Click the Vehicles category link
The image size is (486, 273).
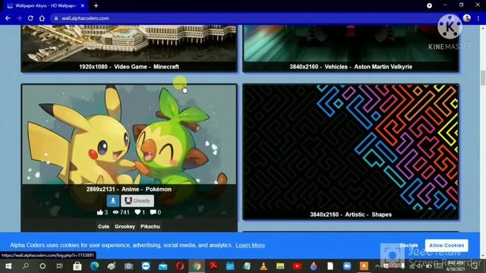[336, 67]
